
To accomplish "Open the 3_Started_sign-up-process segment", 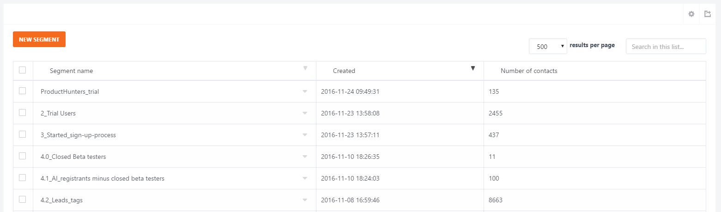I will [x=78, y=135].
